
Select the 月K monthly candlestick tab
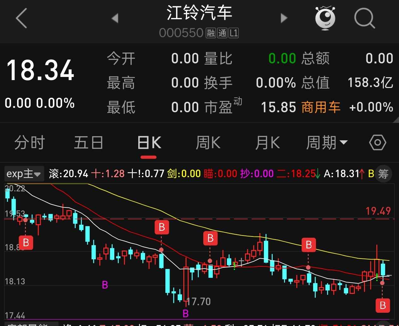click(267, 143)
